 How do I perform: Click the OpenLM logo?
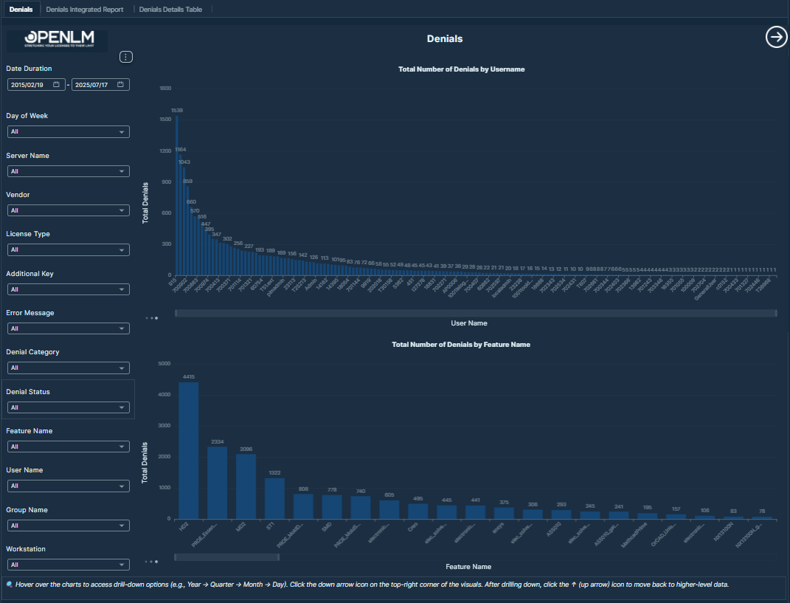[57, 40]
